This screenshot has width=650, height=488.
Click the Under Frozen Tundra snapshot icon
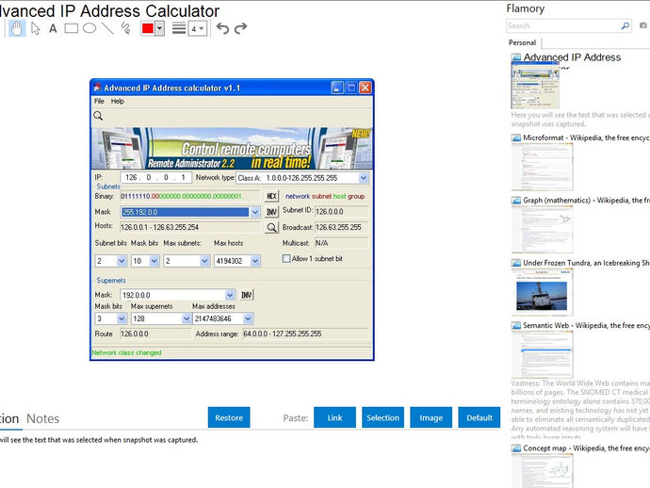click(x=516, y=263)
